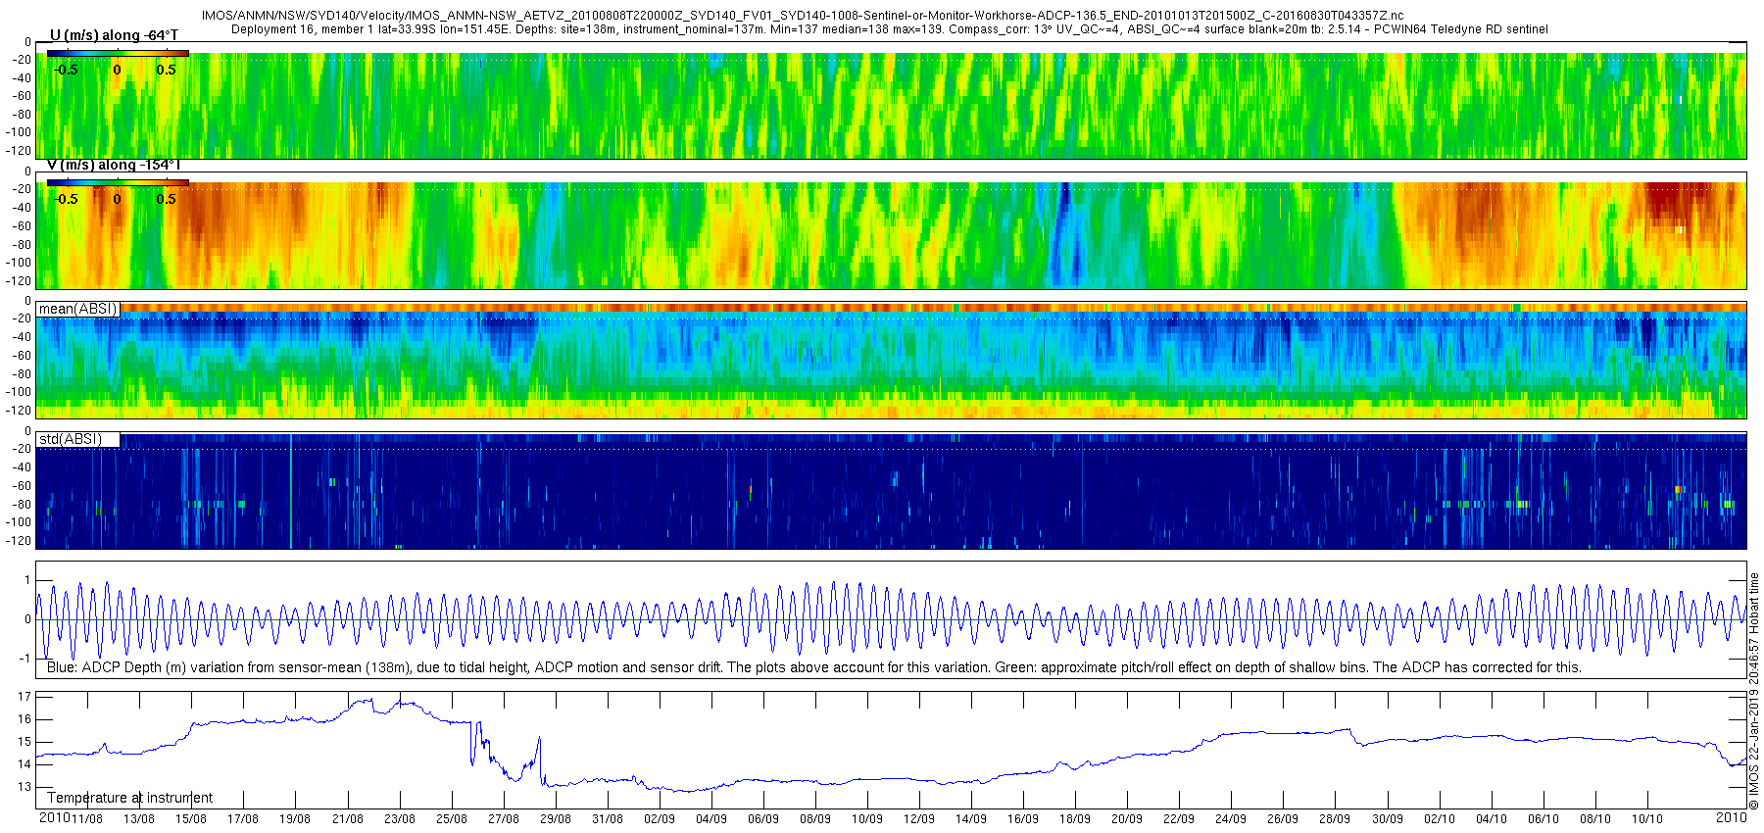Click the '28/09' date tick label
Viewport: 1764px width, 833px height.
pos(1334,819)
